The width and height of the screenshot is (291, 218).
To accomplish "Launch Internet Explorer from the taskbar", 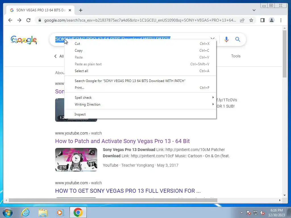I will 25,212.
